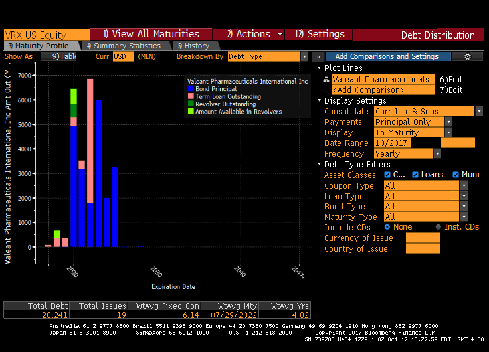
Task: Open the Coupon Type dropdown
Action: pos(464,185)
